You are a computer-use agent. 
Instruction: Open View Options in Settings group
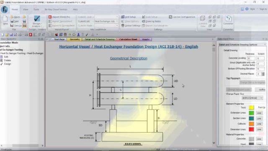click(x=130, y=21)
